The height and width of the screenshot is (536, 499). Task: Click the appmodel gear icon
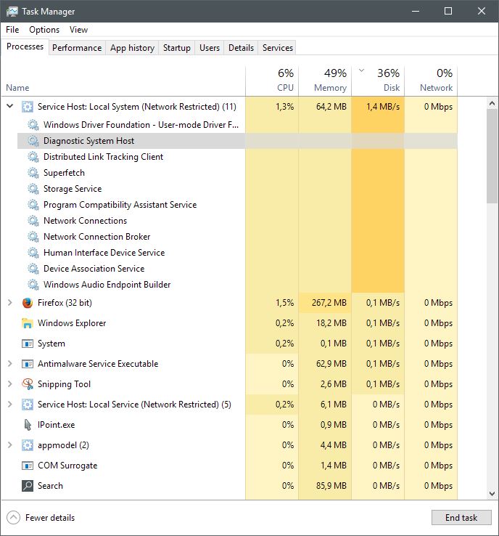[28, 445]
